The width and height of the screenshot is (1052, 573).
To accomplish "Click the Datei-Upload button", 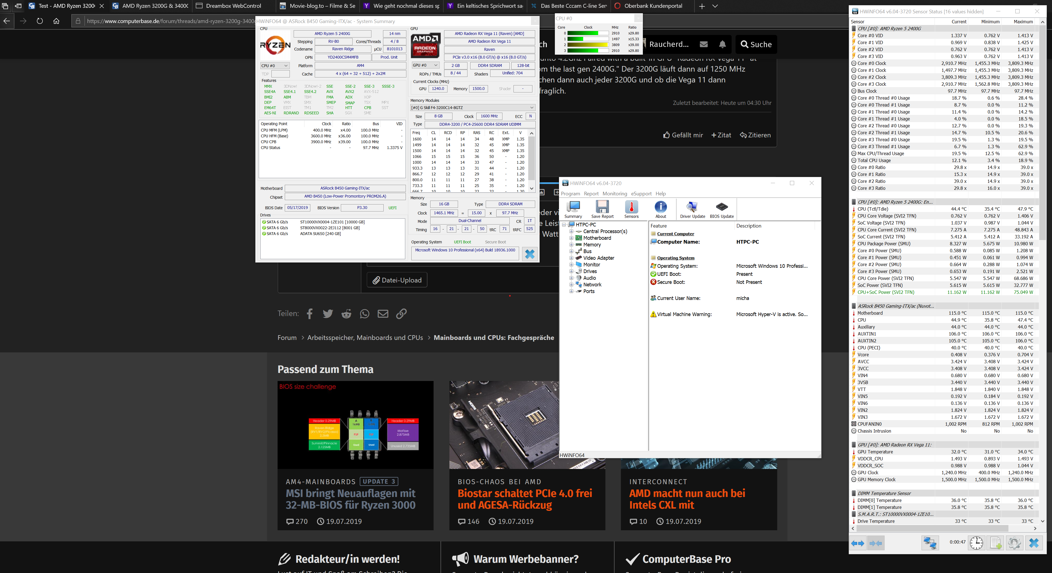I will tap(397, 280).
